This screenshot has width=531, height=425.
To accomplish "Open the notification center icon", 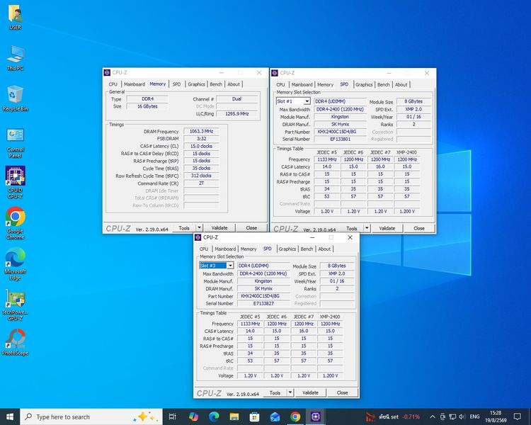I will point(517,416).
